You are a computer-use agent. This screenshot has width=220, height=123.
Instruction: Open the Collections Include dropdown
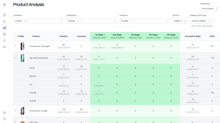point(73,21)
